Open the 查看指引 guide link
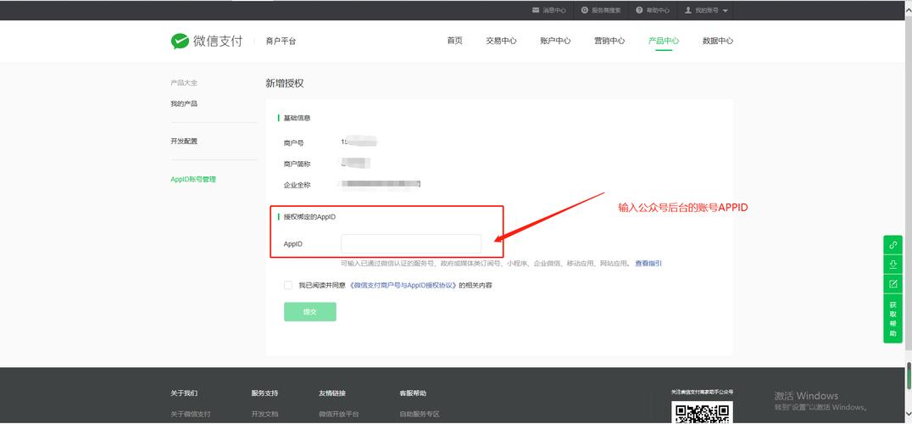 point(648,264)
